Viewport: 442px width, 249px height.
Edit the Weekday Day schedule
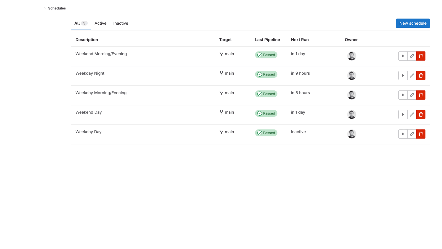412,134
